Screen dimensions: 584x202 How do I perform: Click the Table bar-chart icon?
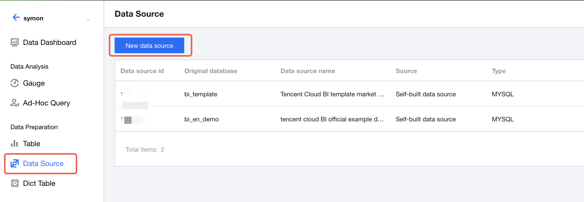pyautogui.click(x=14, y=144)
